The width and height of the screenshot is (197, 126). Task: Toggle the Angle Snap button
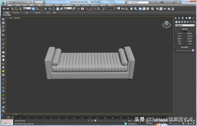(91, 9)
